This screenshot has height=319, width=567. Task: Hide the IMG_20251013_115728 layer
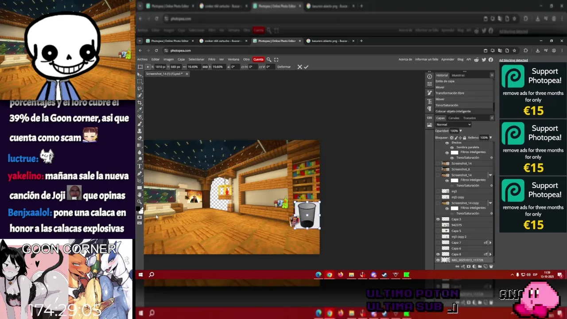tap(438, 260)
